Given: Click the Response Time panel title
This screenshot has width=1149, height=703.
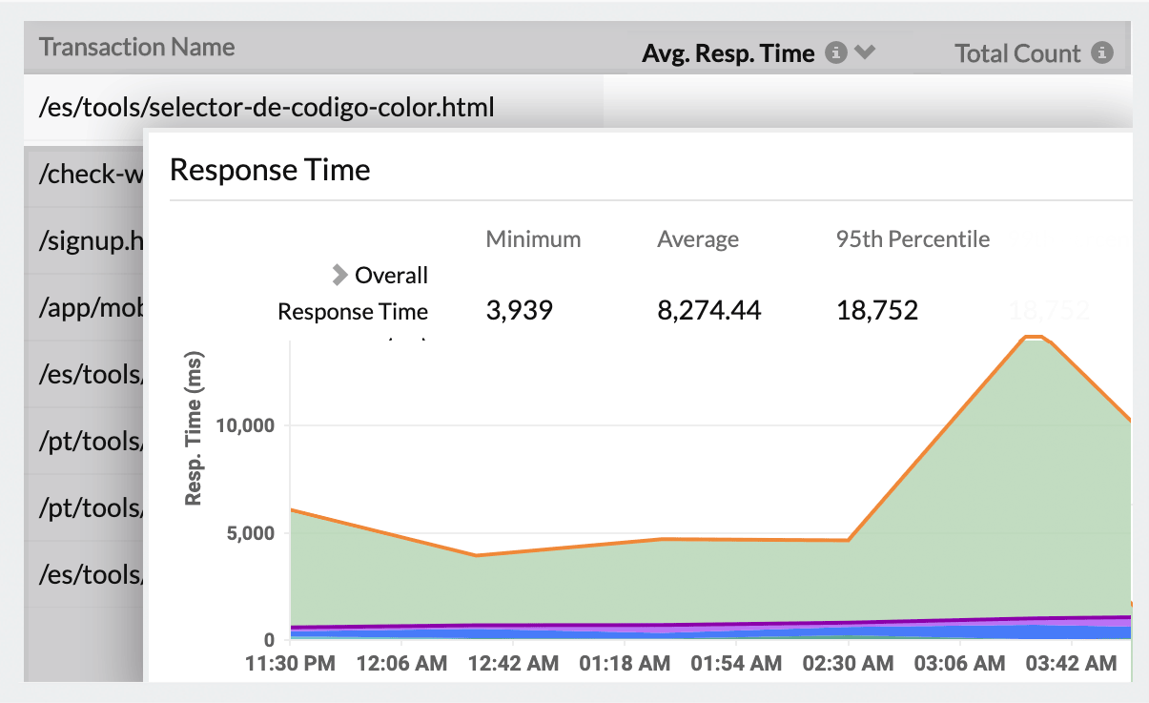Looking at the screenshot, I should click(270, 169).
